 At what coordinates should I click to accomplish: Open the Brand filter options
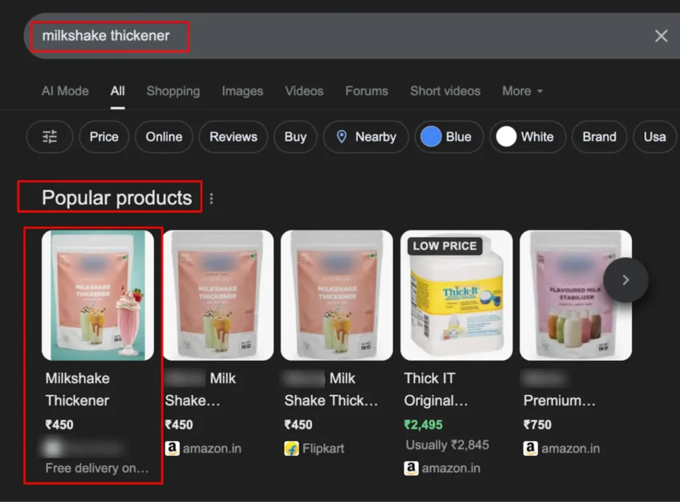pyautogui.click(x=599, y=137)
